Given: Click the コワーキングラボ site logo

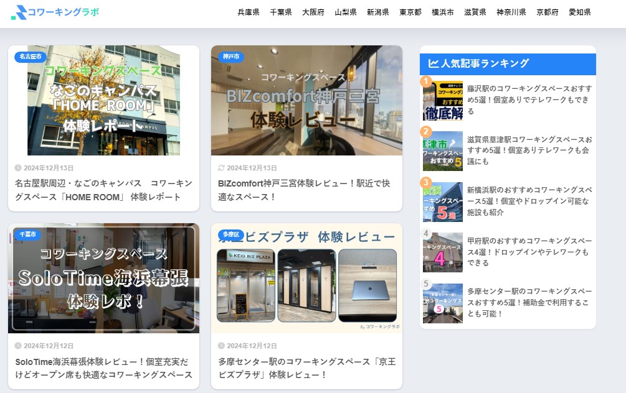Looking at the screenshot, I should (55, 12).
